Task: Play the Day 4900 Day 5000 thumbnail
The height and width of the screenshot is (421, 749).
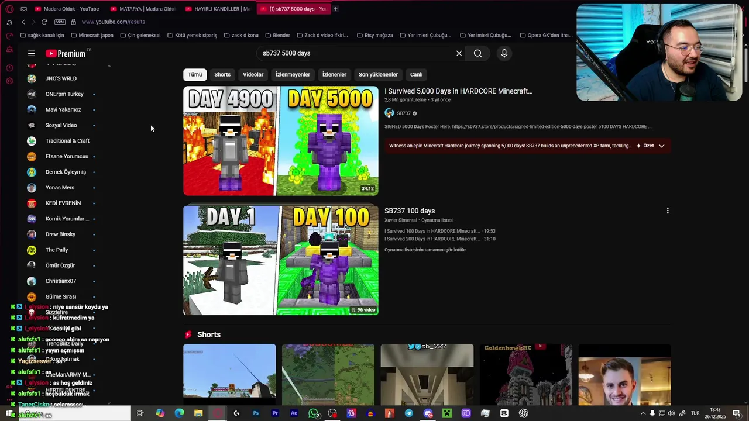Action: [281, 141]
